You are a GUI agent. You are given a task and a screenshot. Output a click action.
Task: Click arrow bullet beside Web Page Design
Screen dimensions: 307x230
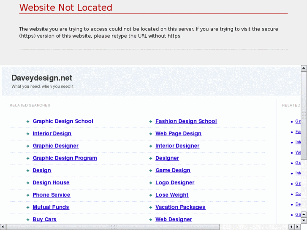tap(151, 134)
